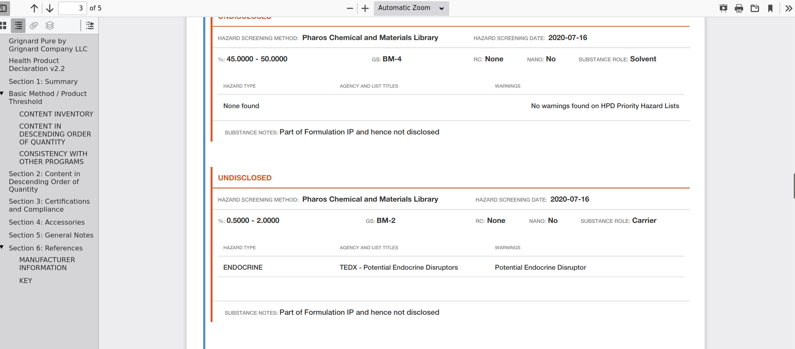
Task: Select the screening date 2020-07-16 in first block
Action: [567, 38]
